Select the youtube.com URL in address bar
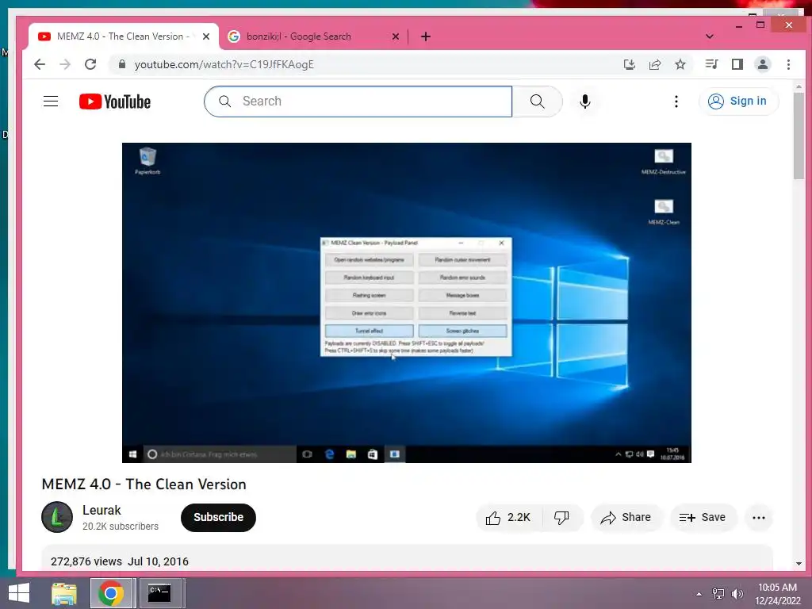Screen dimensions: 812x609 pos(224,64)
